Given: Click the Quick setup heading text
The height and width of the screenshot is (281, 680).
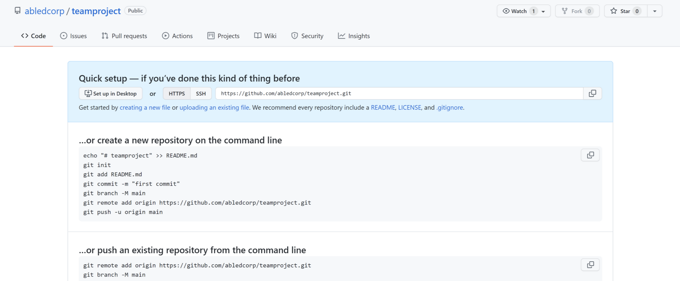Looking at the screenshot, I should tap(189, 79).
